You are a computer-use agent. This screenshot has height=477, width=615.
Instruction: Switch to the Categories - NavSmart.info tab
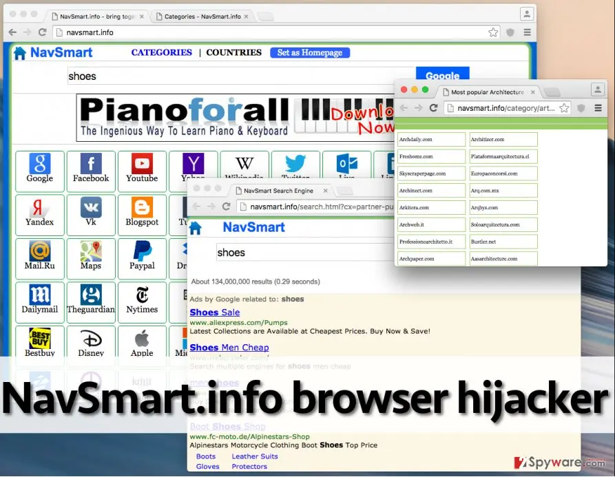[202, 17]
